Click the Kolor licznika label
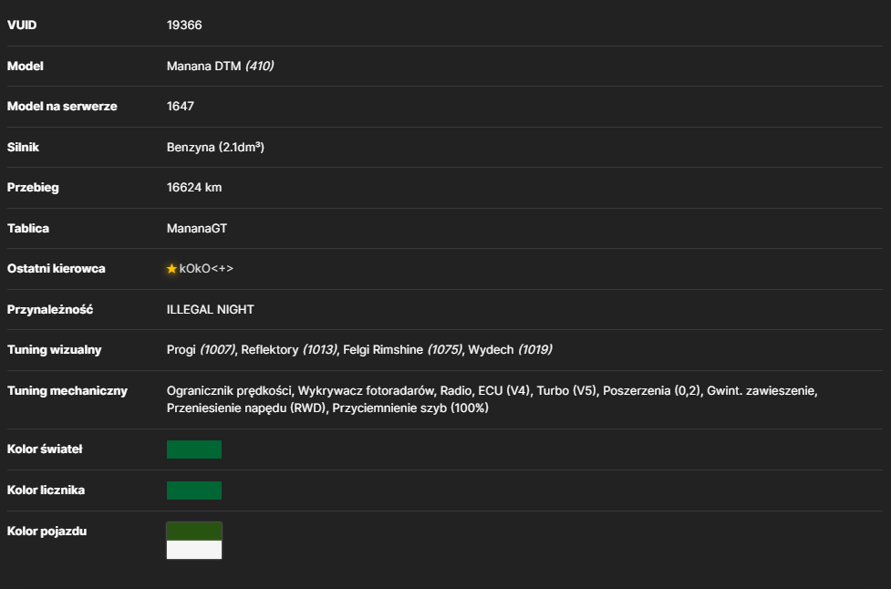This screenshot has height=589, width=891. point(46,491)
